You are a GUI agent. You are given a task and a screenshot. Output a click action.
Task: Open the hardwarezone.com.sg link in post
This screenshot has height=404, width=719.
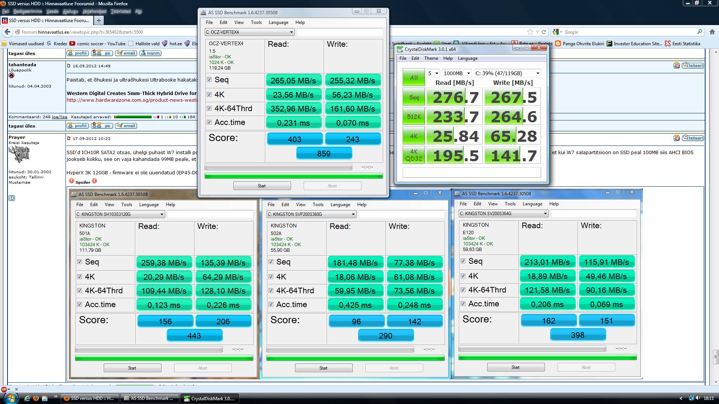pos(132,100)
